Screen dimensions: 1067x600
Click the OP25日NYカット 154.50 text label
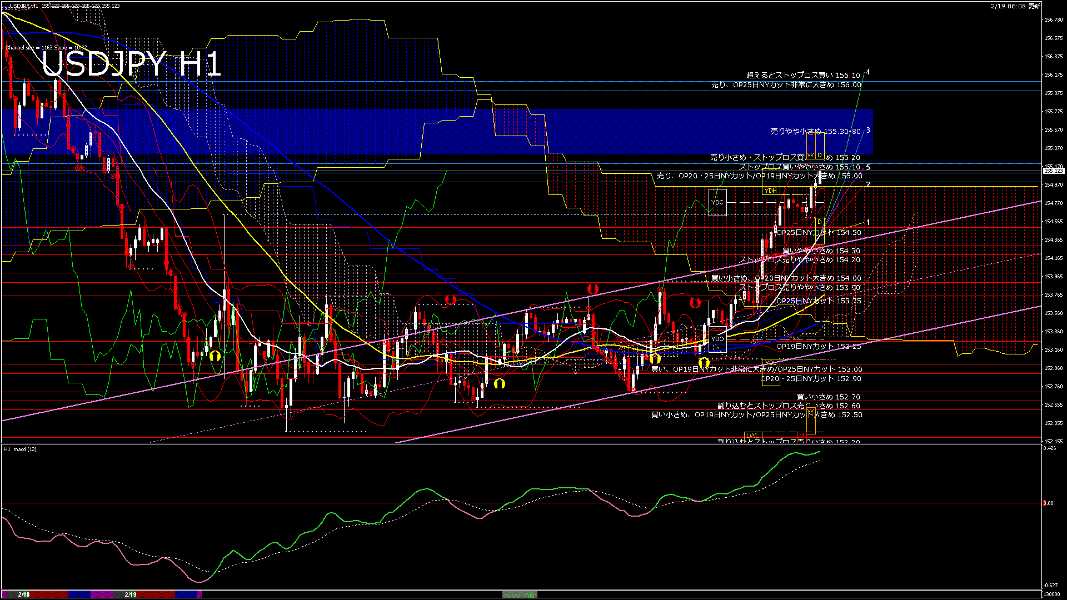(818, 233)
